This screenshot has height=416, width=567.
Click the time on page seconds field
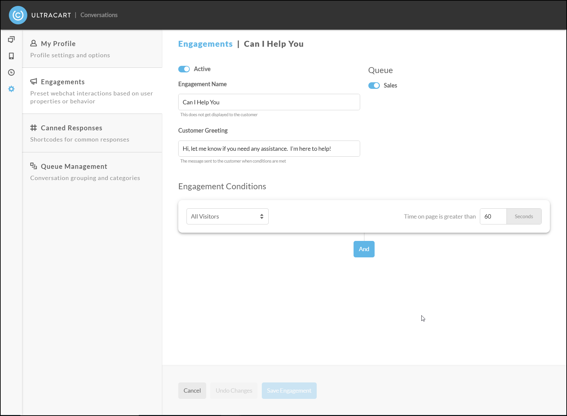point(493,217)
